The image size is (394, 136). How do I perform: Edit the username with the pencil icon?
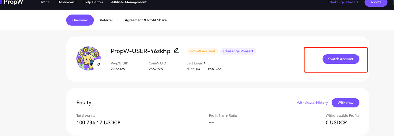[x=176, y=50]
